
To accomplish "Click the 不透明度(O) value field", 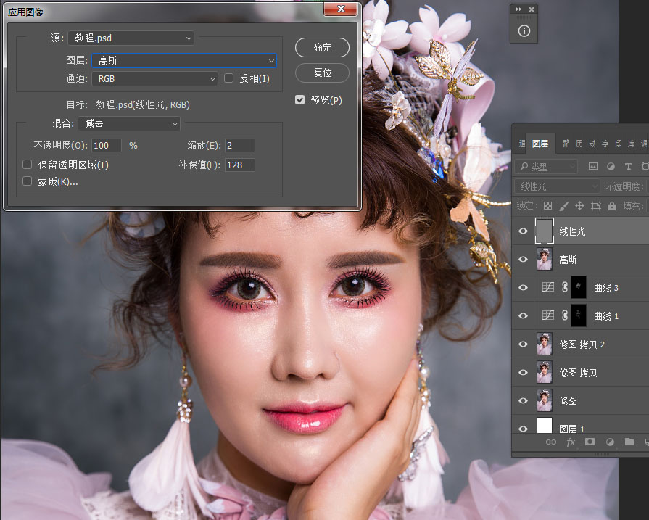I will (x=107, y=145).
